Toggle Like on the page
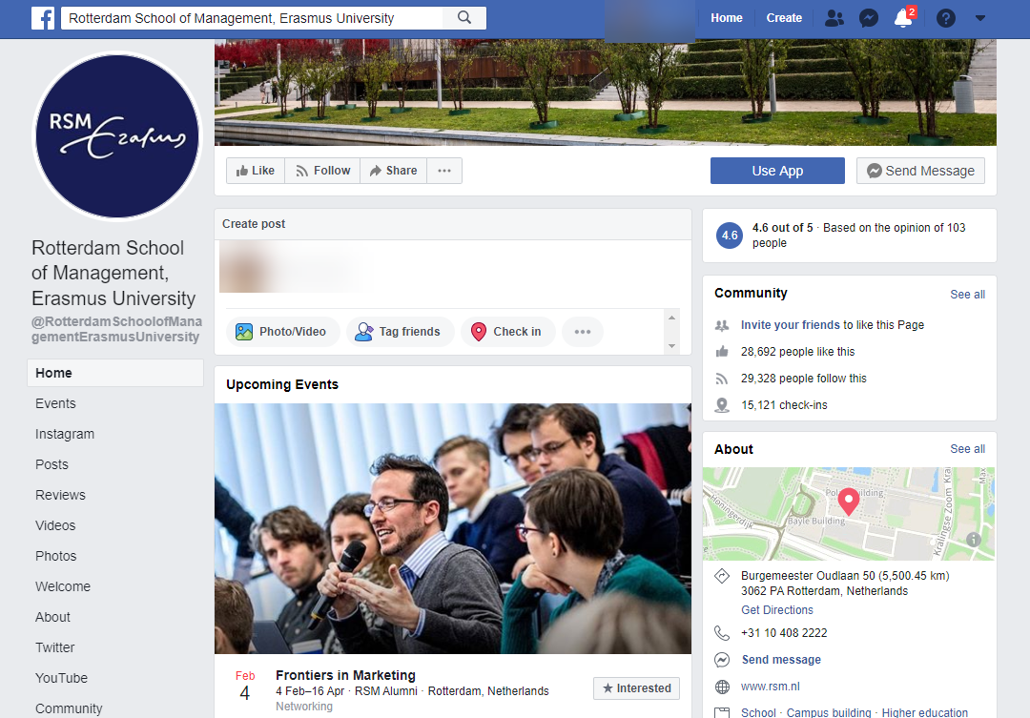This screenshot has height=718, width=1030. [255, 171]
